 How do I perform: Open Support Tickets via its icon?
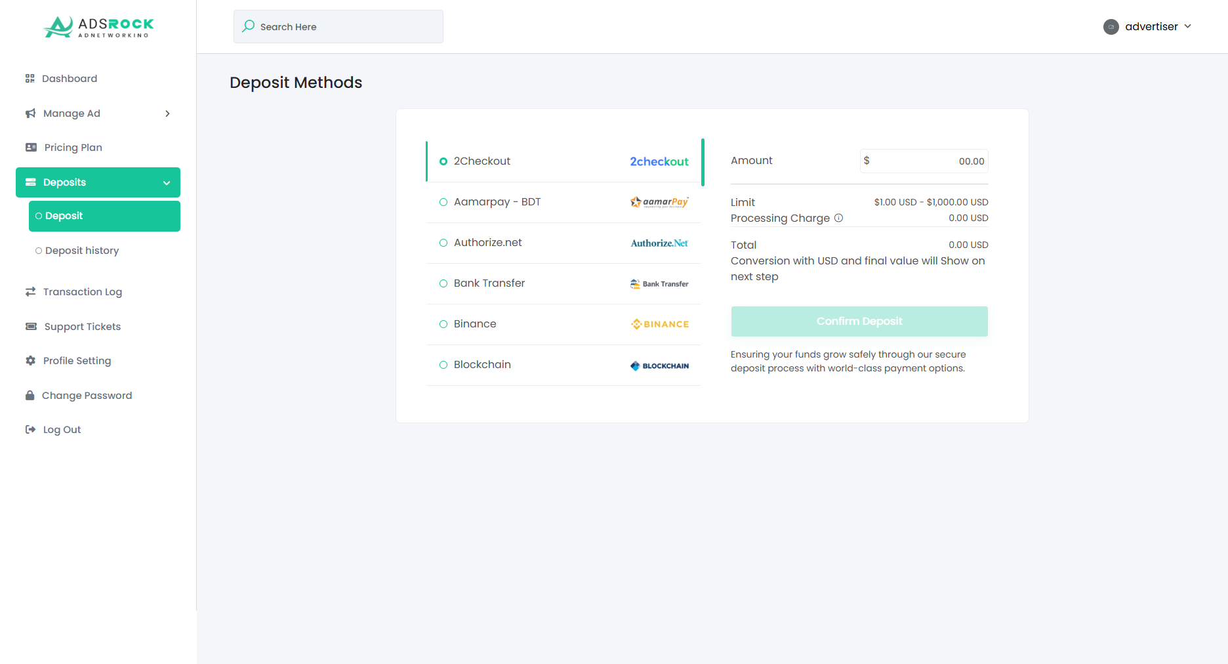point(30,326)
